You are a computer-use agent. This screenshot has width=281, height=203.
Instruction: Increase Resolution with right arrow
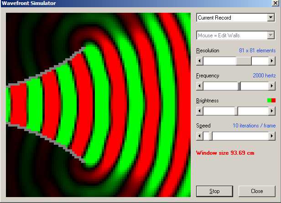pyautogui.click(x=272, y=61)
